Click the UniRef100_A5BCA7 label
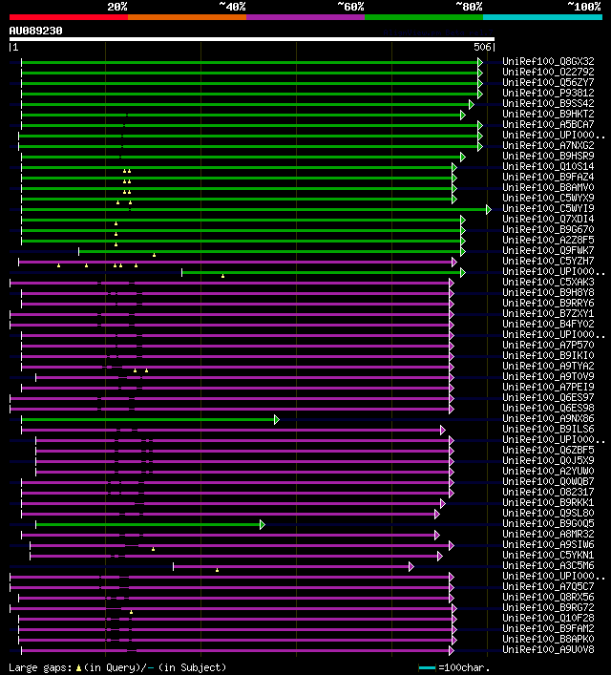 point(548,124)
